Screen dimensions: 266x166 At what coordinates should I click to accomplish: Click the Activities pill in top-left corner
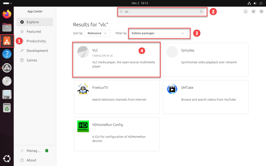tap(7, 3)
